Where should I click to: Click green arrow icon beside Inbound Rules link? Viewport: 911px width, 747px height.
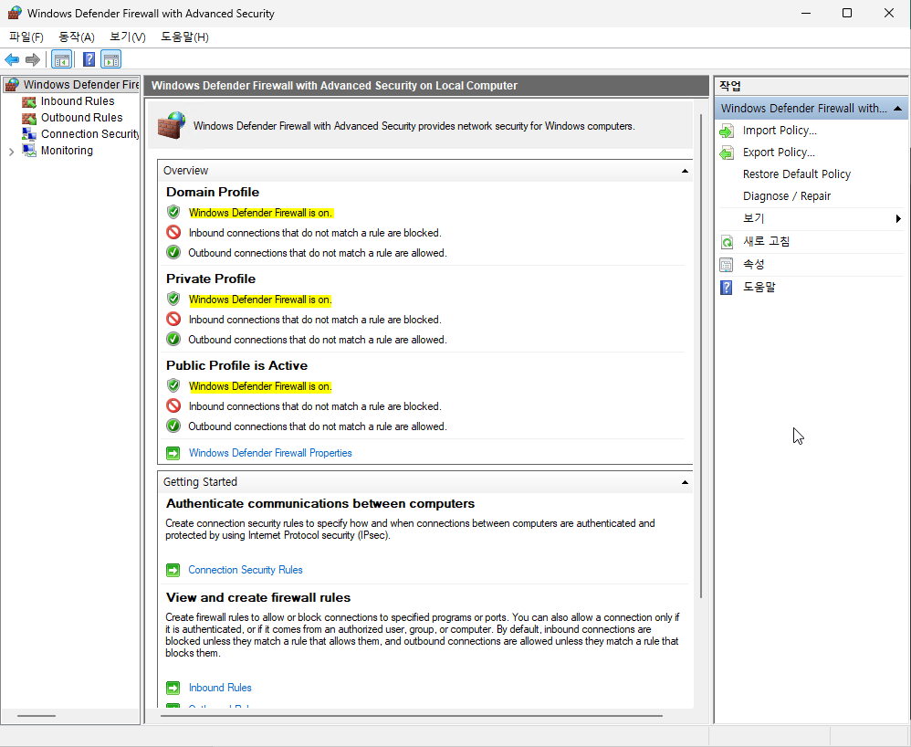click(x=173, y=688)
